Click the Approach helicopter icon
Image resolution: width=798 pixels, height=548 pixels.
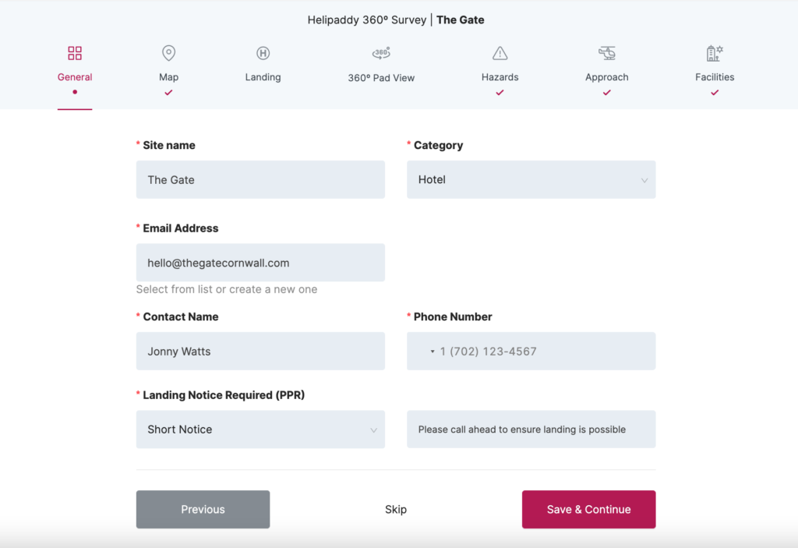[x=607, y=53]
